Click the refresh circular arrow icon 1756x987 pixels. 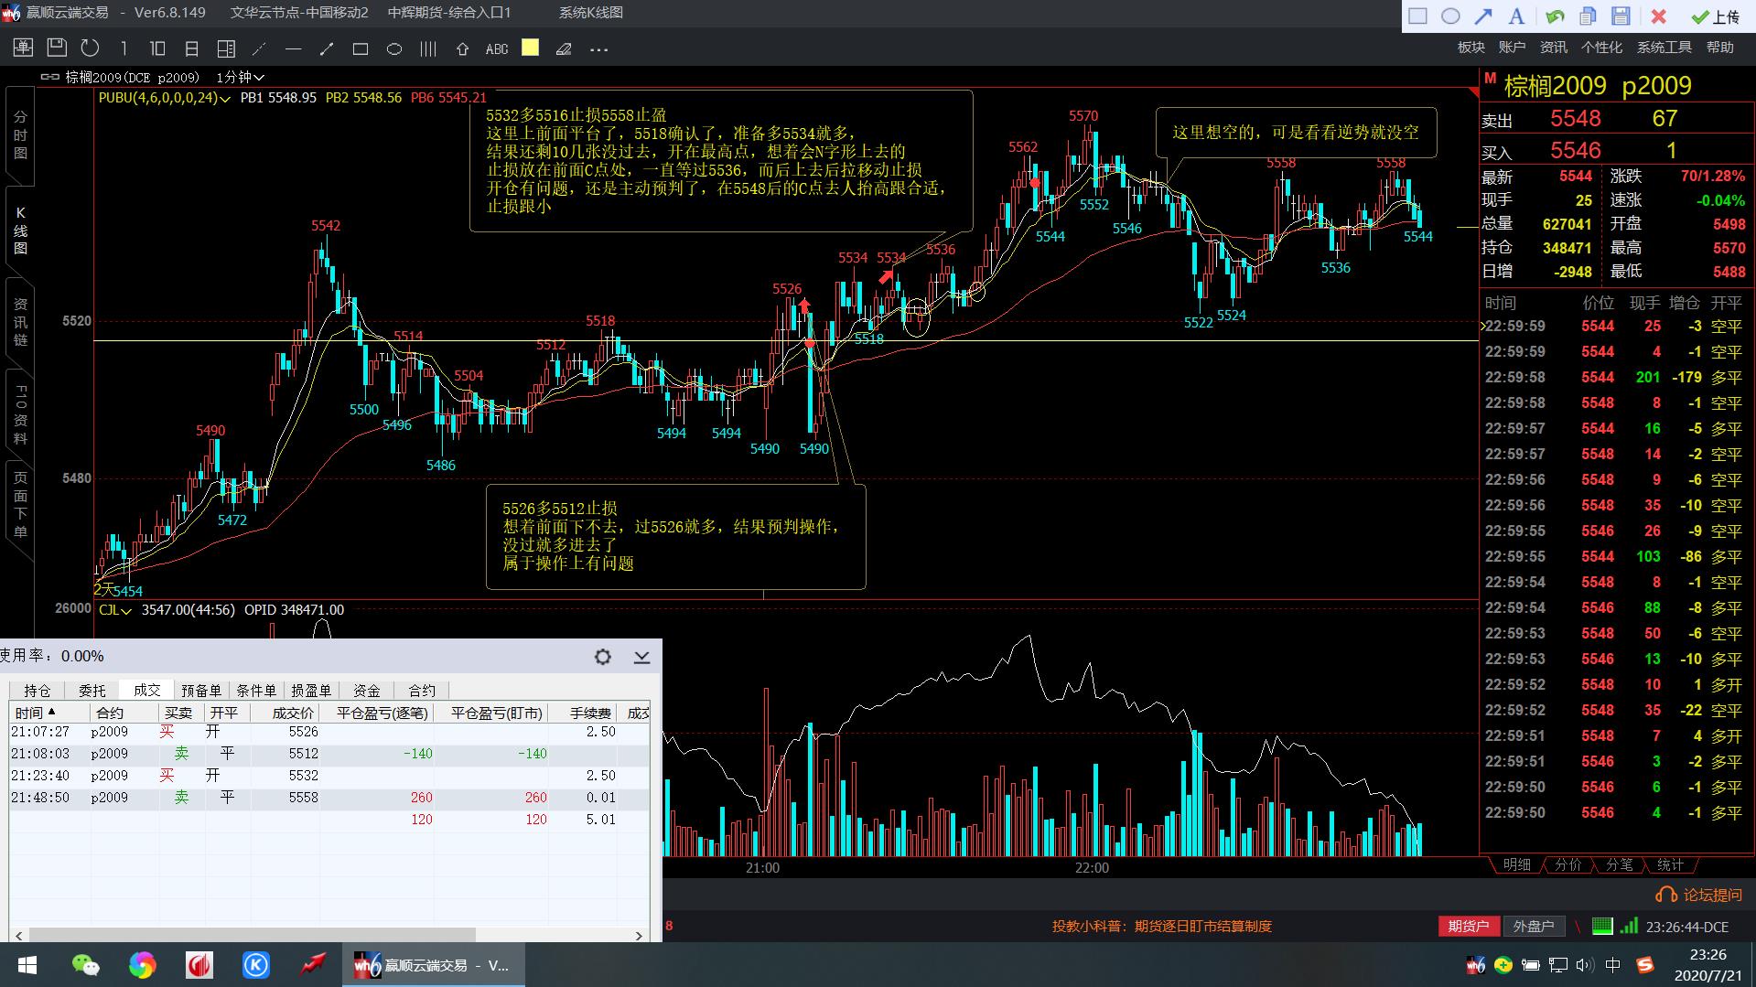[x=90, y=48]
